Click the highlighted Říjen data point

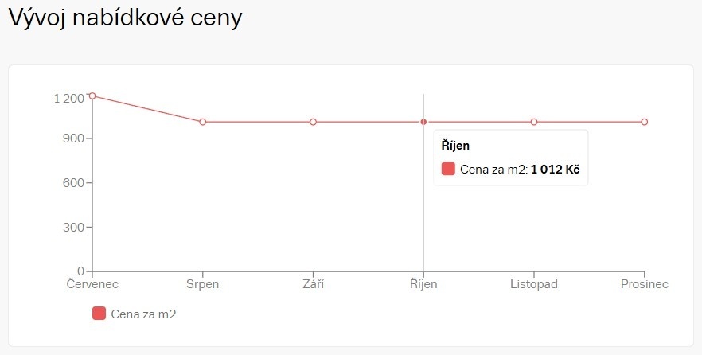pyautogui.click(x=423, y=122)
